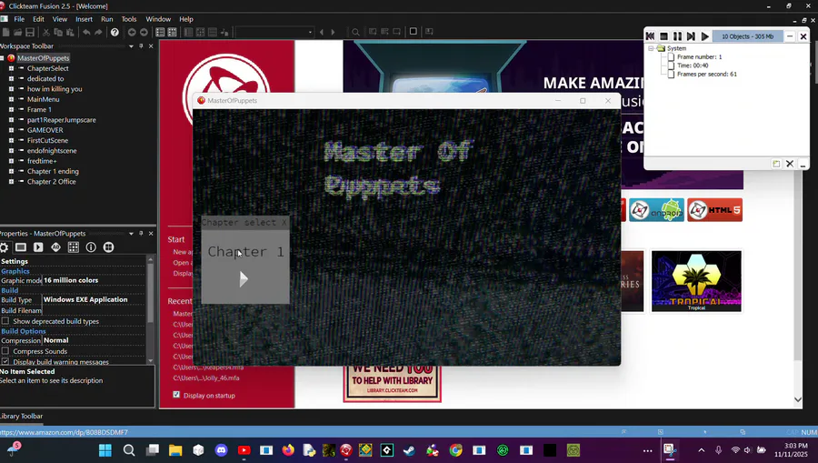Viewport: 818px width, 463px height.
Task: Uncheck Display build warning messages
Action: [5, 361]
